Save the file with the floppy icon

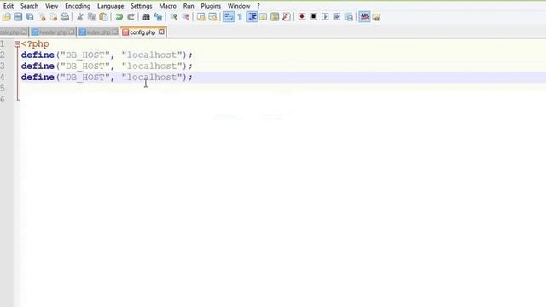(18, 17)
